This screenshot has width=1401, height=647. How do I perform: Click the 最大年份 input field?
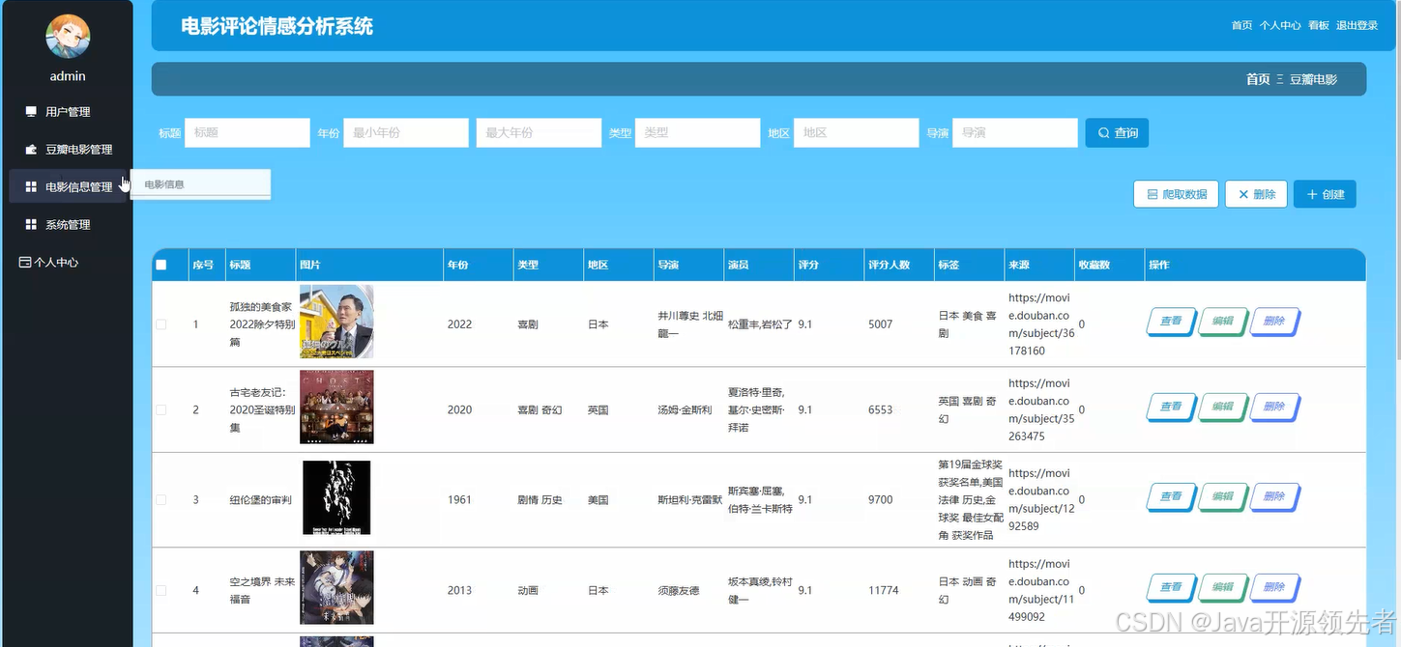539,132
